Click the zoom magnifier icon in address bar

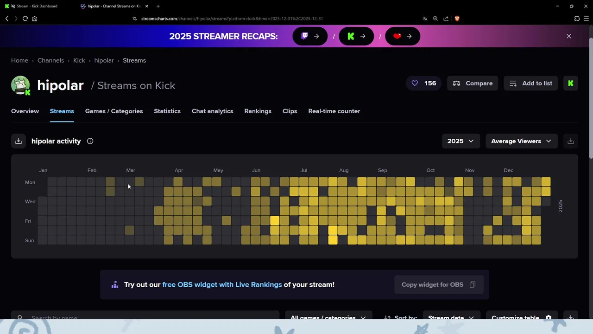coord(435,19)
